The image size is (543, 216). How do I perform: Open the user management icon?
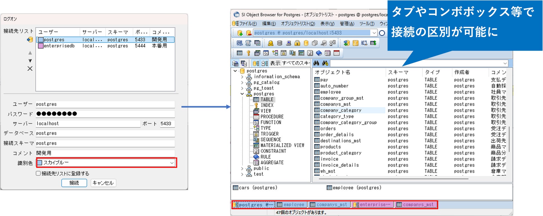pyautogui.click(x=270, y=43)
